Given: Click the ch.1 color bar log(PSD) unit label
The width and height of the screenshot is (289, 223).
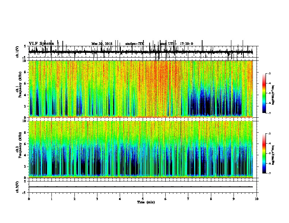Looking at the screenshot, I should 273,95.
